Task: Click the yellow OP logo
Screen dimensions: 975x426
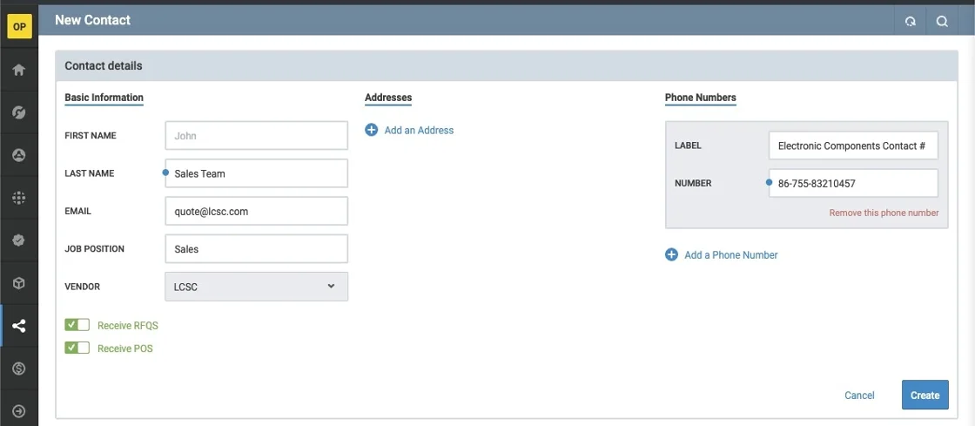Action: tap(19, 27)
